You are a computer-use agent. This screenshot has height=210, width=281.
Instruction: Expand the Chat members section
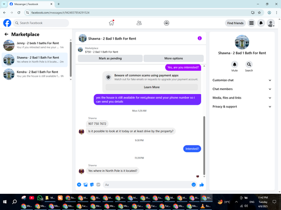(x=242, y=89)
